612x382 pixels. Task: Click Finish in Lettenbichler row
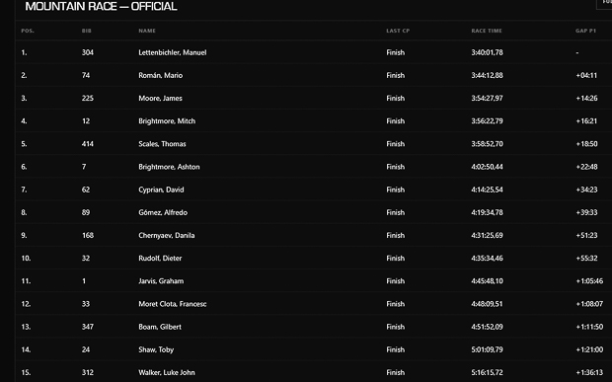pos(396,52)
